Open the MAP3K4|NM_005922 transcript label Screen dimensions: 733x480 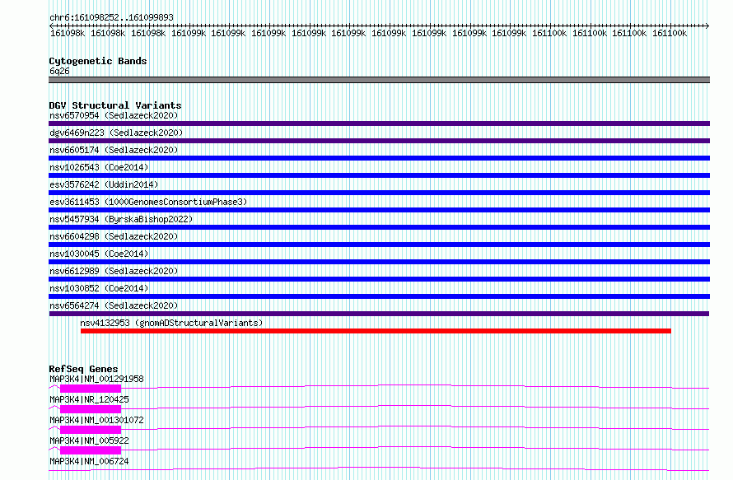tap(89, 440)
